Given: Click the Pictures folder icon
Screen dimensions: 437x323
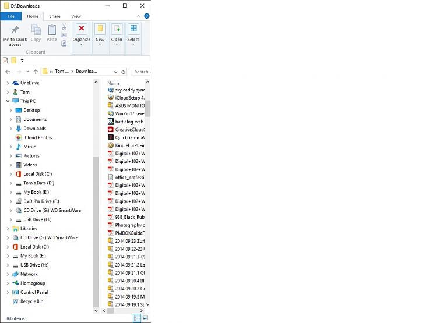Looking at the screenshot, I should pos(19,156).
